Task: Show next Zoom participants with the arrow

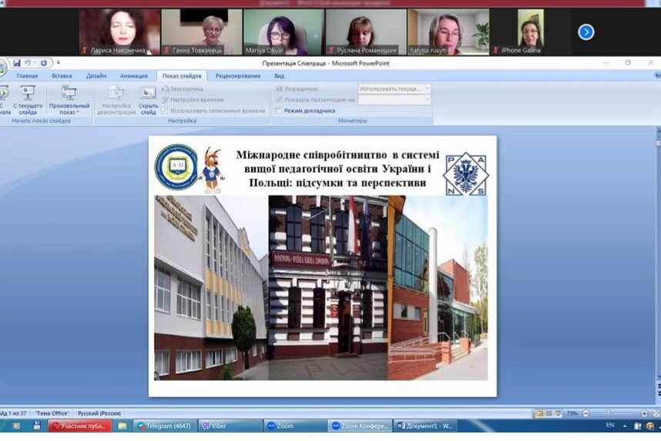Action: tap(586, 32)
